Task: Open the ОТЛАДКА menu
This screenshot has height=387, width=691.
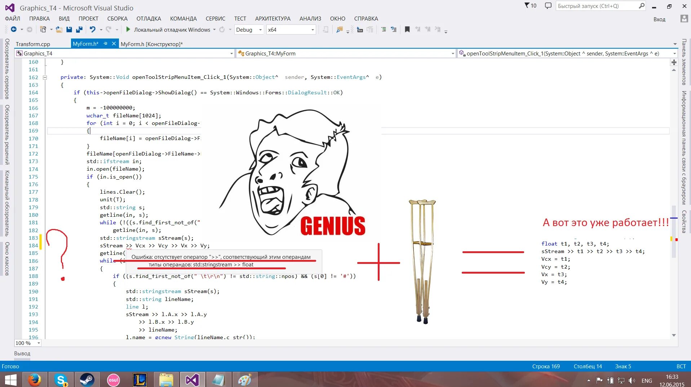Action: point(149,19)
